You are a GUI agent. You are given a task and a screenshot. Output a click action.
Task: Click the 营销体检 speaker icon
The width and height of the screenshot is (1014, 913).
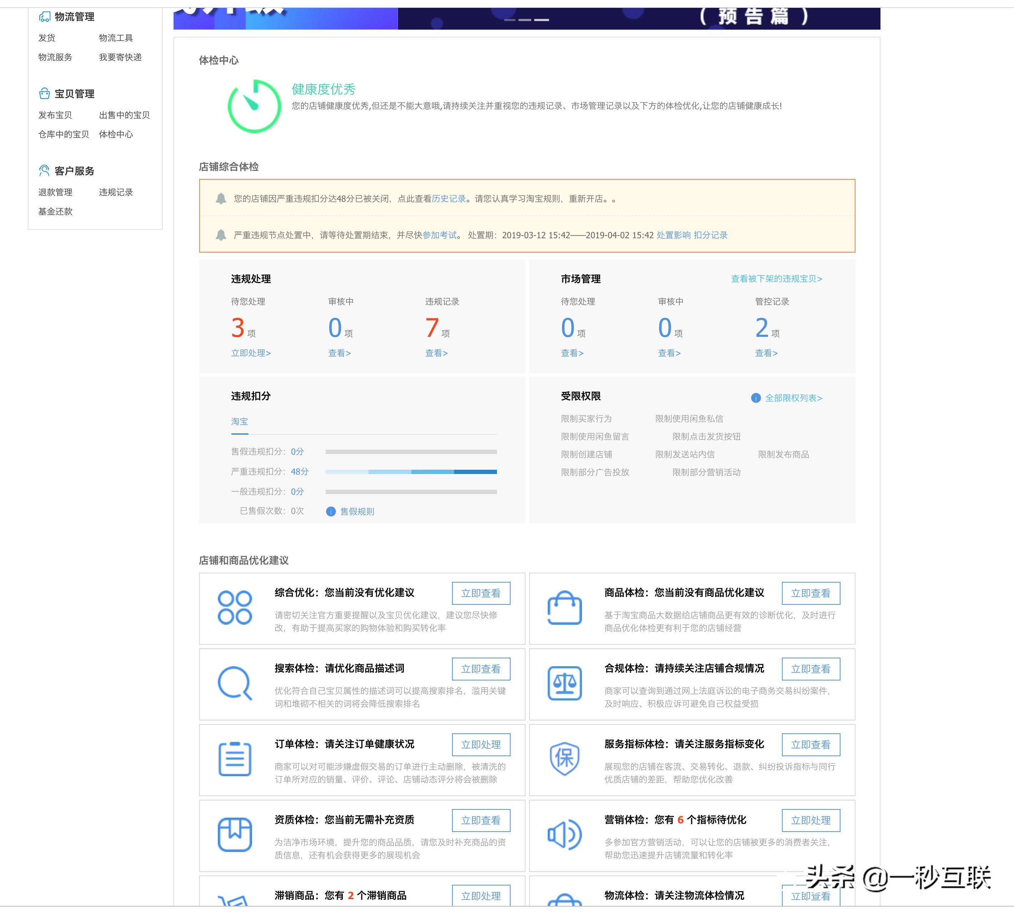pyautogui.click(x=564, y=835)
